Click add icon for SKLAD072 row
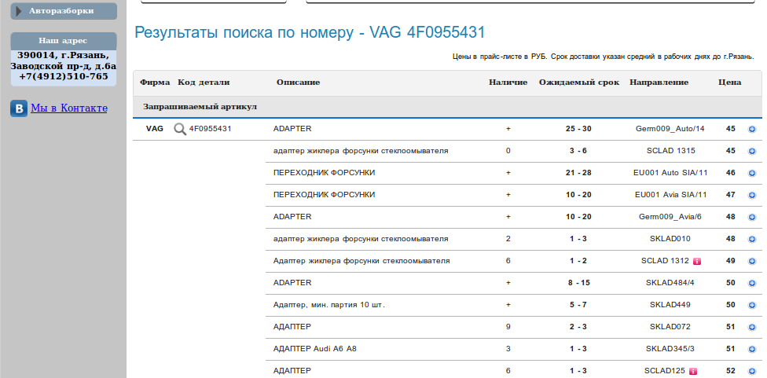The height and width of the screenshot is (378, 767). (752, 328)
